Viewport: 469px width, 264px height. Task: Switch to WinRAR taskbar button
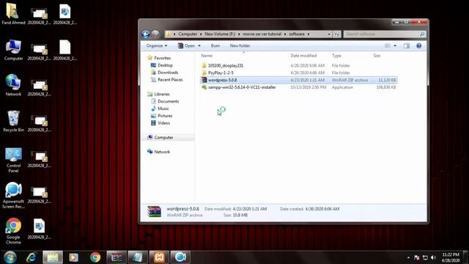click(x=117, y=257)
